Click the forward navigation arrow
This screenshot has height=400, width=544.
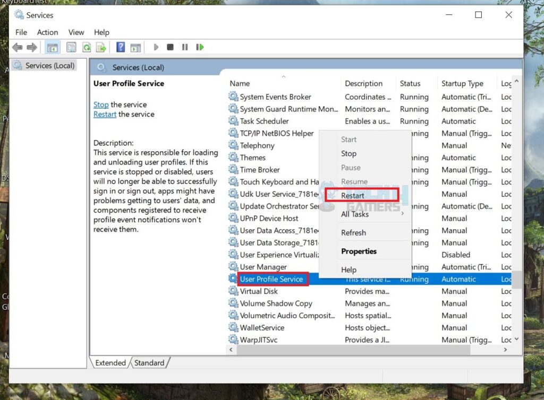click(x=32, y=47)
